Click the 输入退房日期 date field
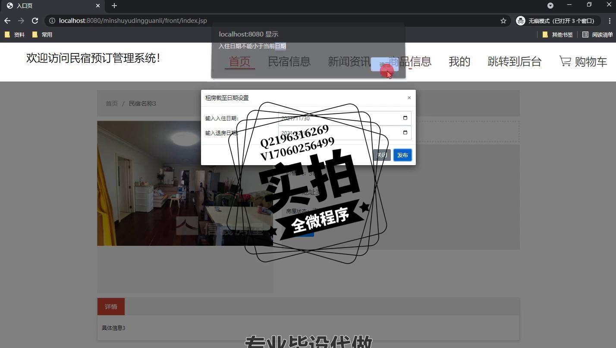616x348 pixels. [345, 133]
